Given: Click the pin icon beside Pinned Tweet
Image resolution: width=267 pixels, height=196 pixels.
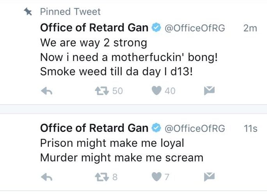Looking at the screenshot, I should click(28, 12).
